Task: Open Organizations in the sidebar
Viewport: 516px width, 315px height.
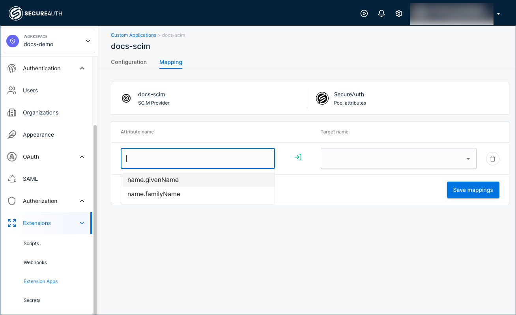Action: tap(41, 112)
